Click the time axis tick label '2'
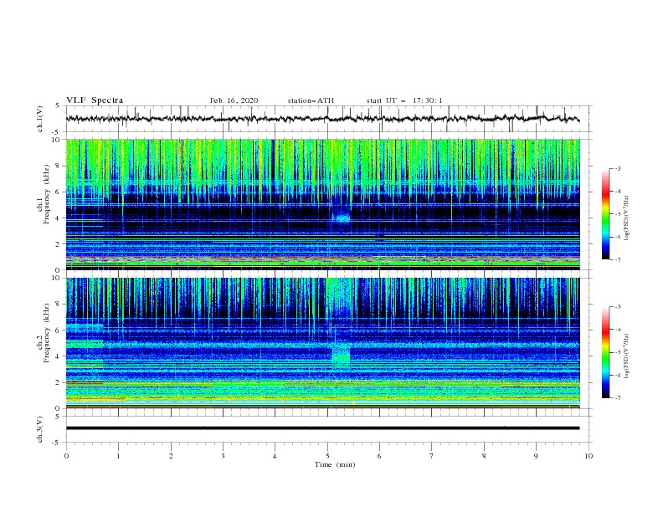The image size is (663, 512). [171, 456]
